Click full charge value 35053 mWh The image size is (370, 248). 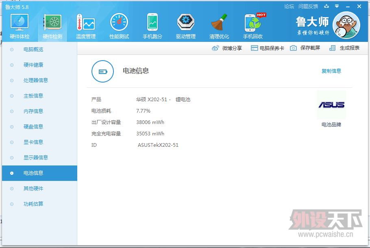click(150, 134)
